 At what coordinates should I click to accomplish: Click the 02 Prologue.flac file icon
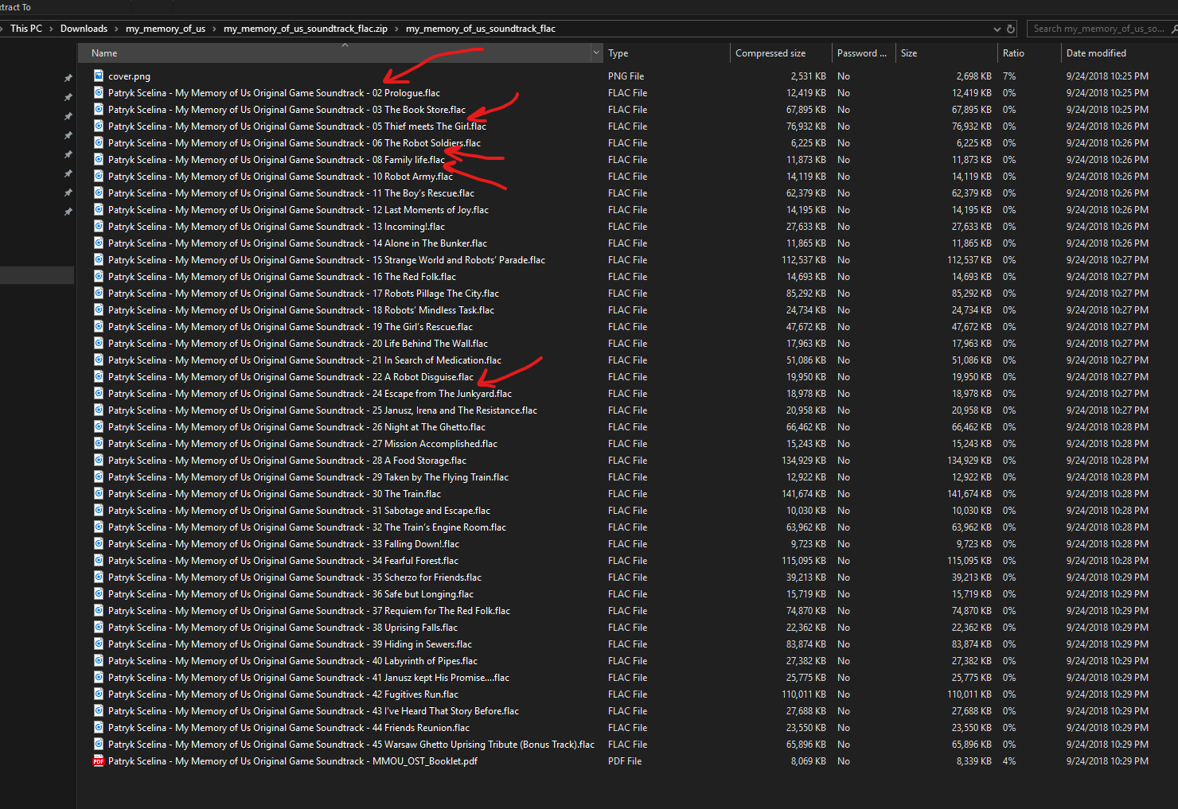(99, 92)
